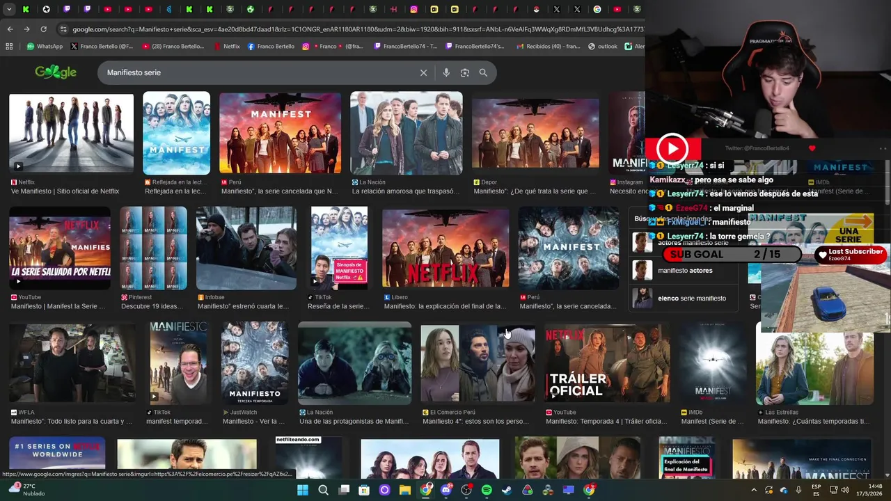
Task: Open YouTube 'La serie salvada por Netflix' image
Action: pyautogui.click(x=60, y=248)
